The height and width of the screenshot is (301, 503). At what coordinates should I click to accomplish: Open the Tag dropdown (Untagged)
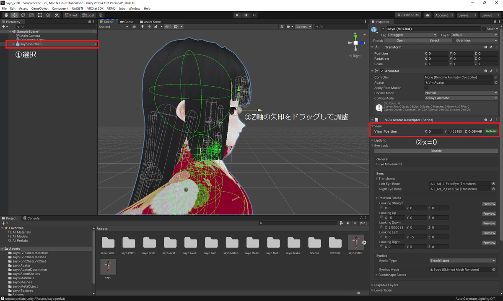[412, 35]
